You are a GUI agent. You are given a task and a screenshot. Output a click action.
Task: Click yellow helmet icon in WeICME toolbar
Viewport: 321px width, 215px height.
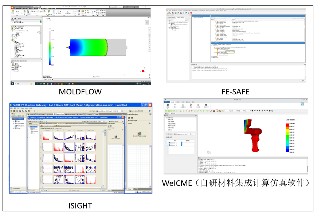(220, 111)
